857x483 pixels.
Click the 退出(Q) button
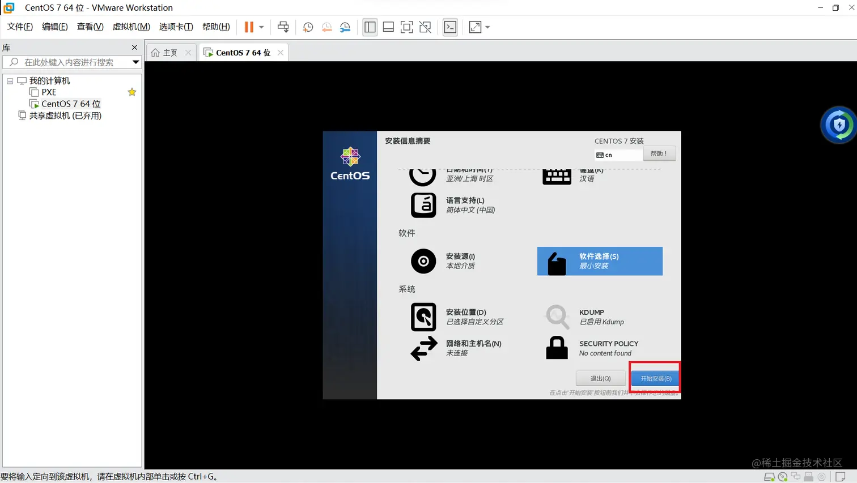pyautogui.click(x=601, y=378)
